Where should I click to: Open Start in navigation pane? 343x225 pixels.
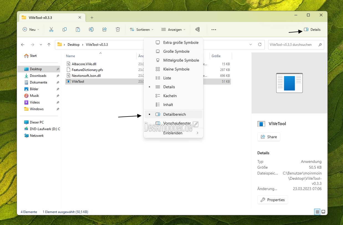coord(39,56)
